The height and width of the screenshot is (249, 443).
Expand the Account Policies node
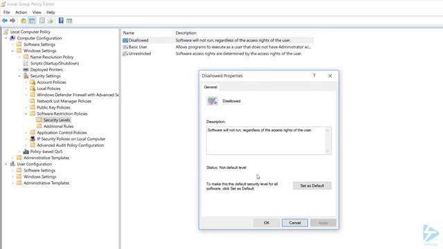coord(26,82)
